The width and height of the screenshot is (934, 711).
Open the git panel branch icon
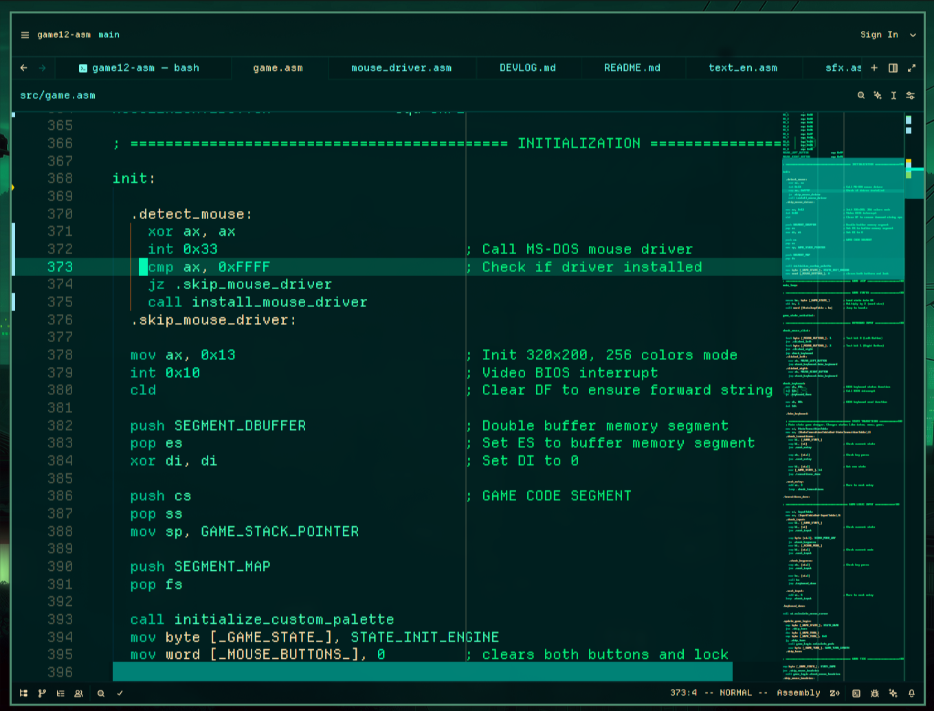42,693
